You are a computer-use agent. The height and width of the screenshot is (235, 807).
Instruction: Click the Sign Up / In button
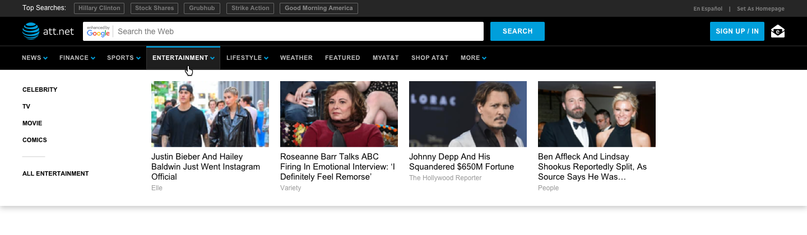[x=736, y=31]
